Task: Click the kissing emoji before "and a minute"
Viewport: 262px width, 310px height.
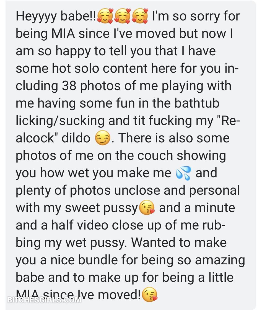Action: point(147,208)
